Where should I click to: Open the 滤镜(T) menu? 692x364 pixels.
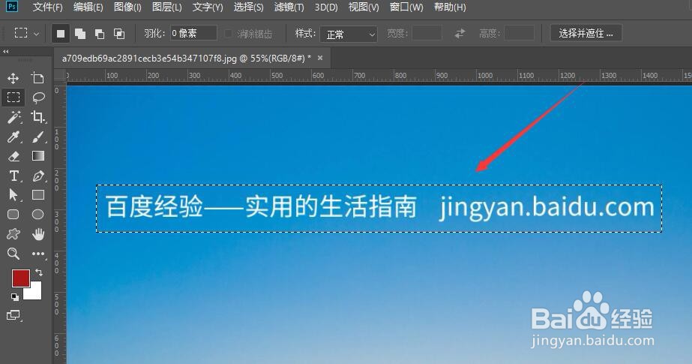click(289, 7)
